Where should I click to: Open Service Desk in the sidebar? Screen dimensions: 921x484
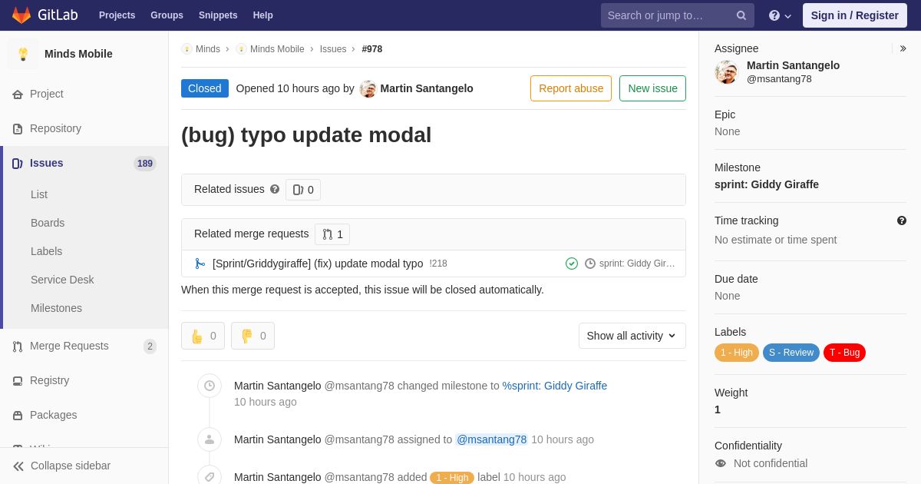tap(62, 280)
